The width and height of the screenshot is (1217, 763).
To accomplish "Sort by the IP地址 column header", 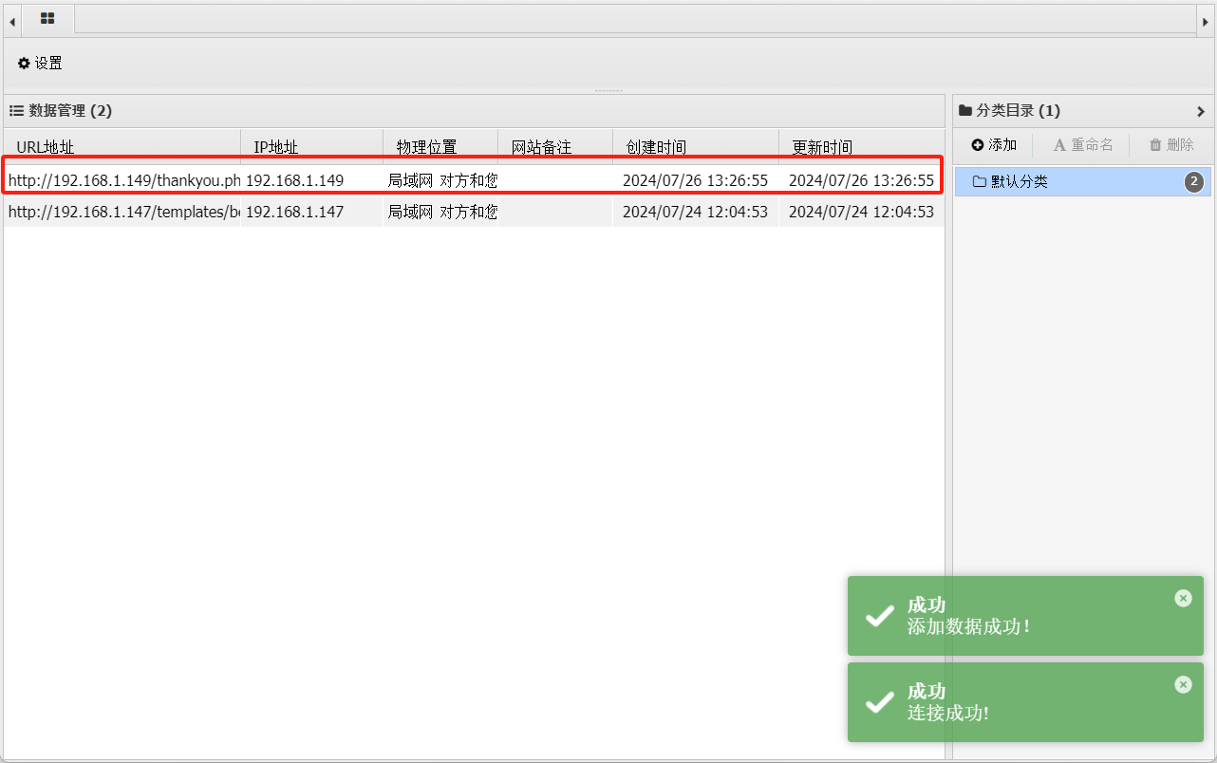I will [x=312, y=147].
